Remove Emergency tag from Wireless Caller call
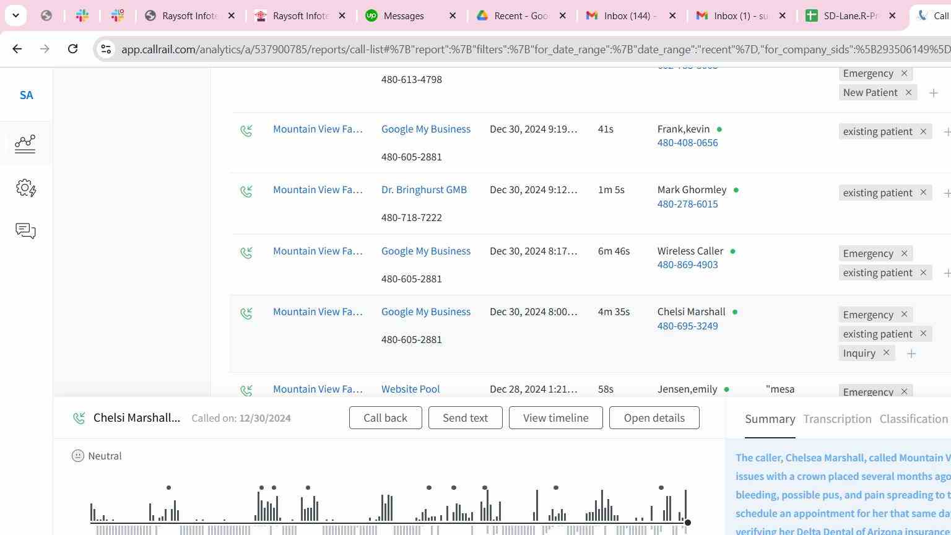 904,253
